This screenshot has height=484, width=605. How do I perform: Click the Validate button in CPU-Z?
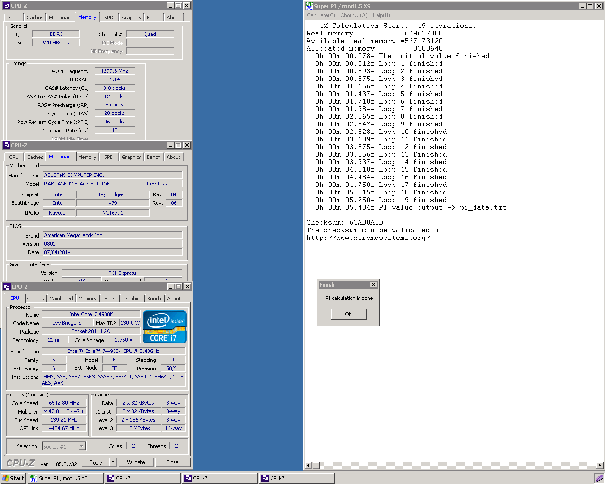(x=136, y=462)
